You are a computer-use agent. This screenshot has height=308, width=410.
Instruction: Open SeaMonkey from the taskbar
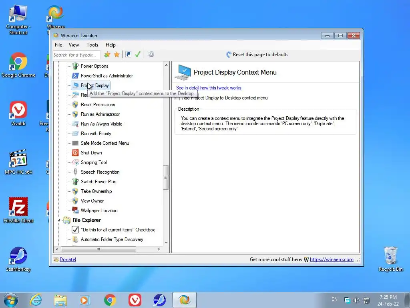tap(159, 300)
